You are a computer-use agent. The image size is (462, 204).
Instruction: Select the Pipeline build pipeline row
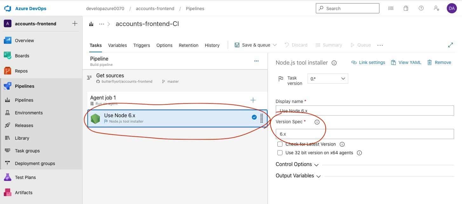(x=175, y=61)
